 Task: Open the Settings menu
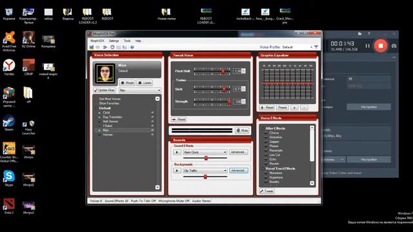coord(114,41)
